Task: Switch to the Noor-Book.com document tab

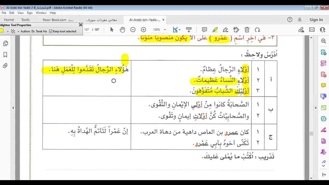Action: pos(58,20)
